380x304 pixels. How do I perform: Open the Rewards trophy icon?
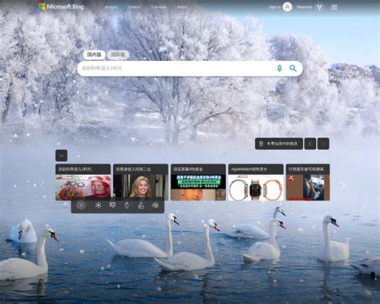click(x=319, y=7)
